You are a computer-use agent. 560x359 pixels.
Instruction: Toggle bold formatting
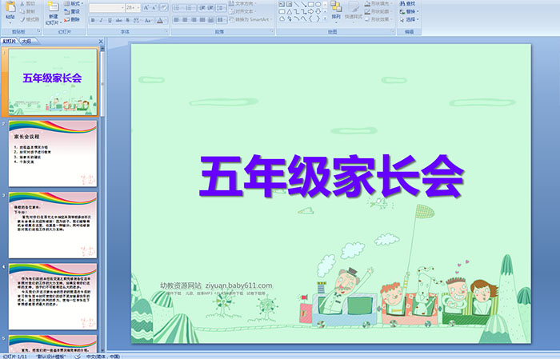[x=93, y=20]
